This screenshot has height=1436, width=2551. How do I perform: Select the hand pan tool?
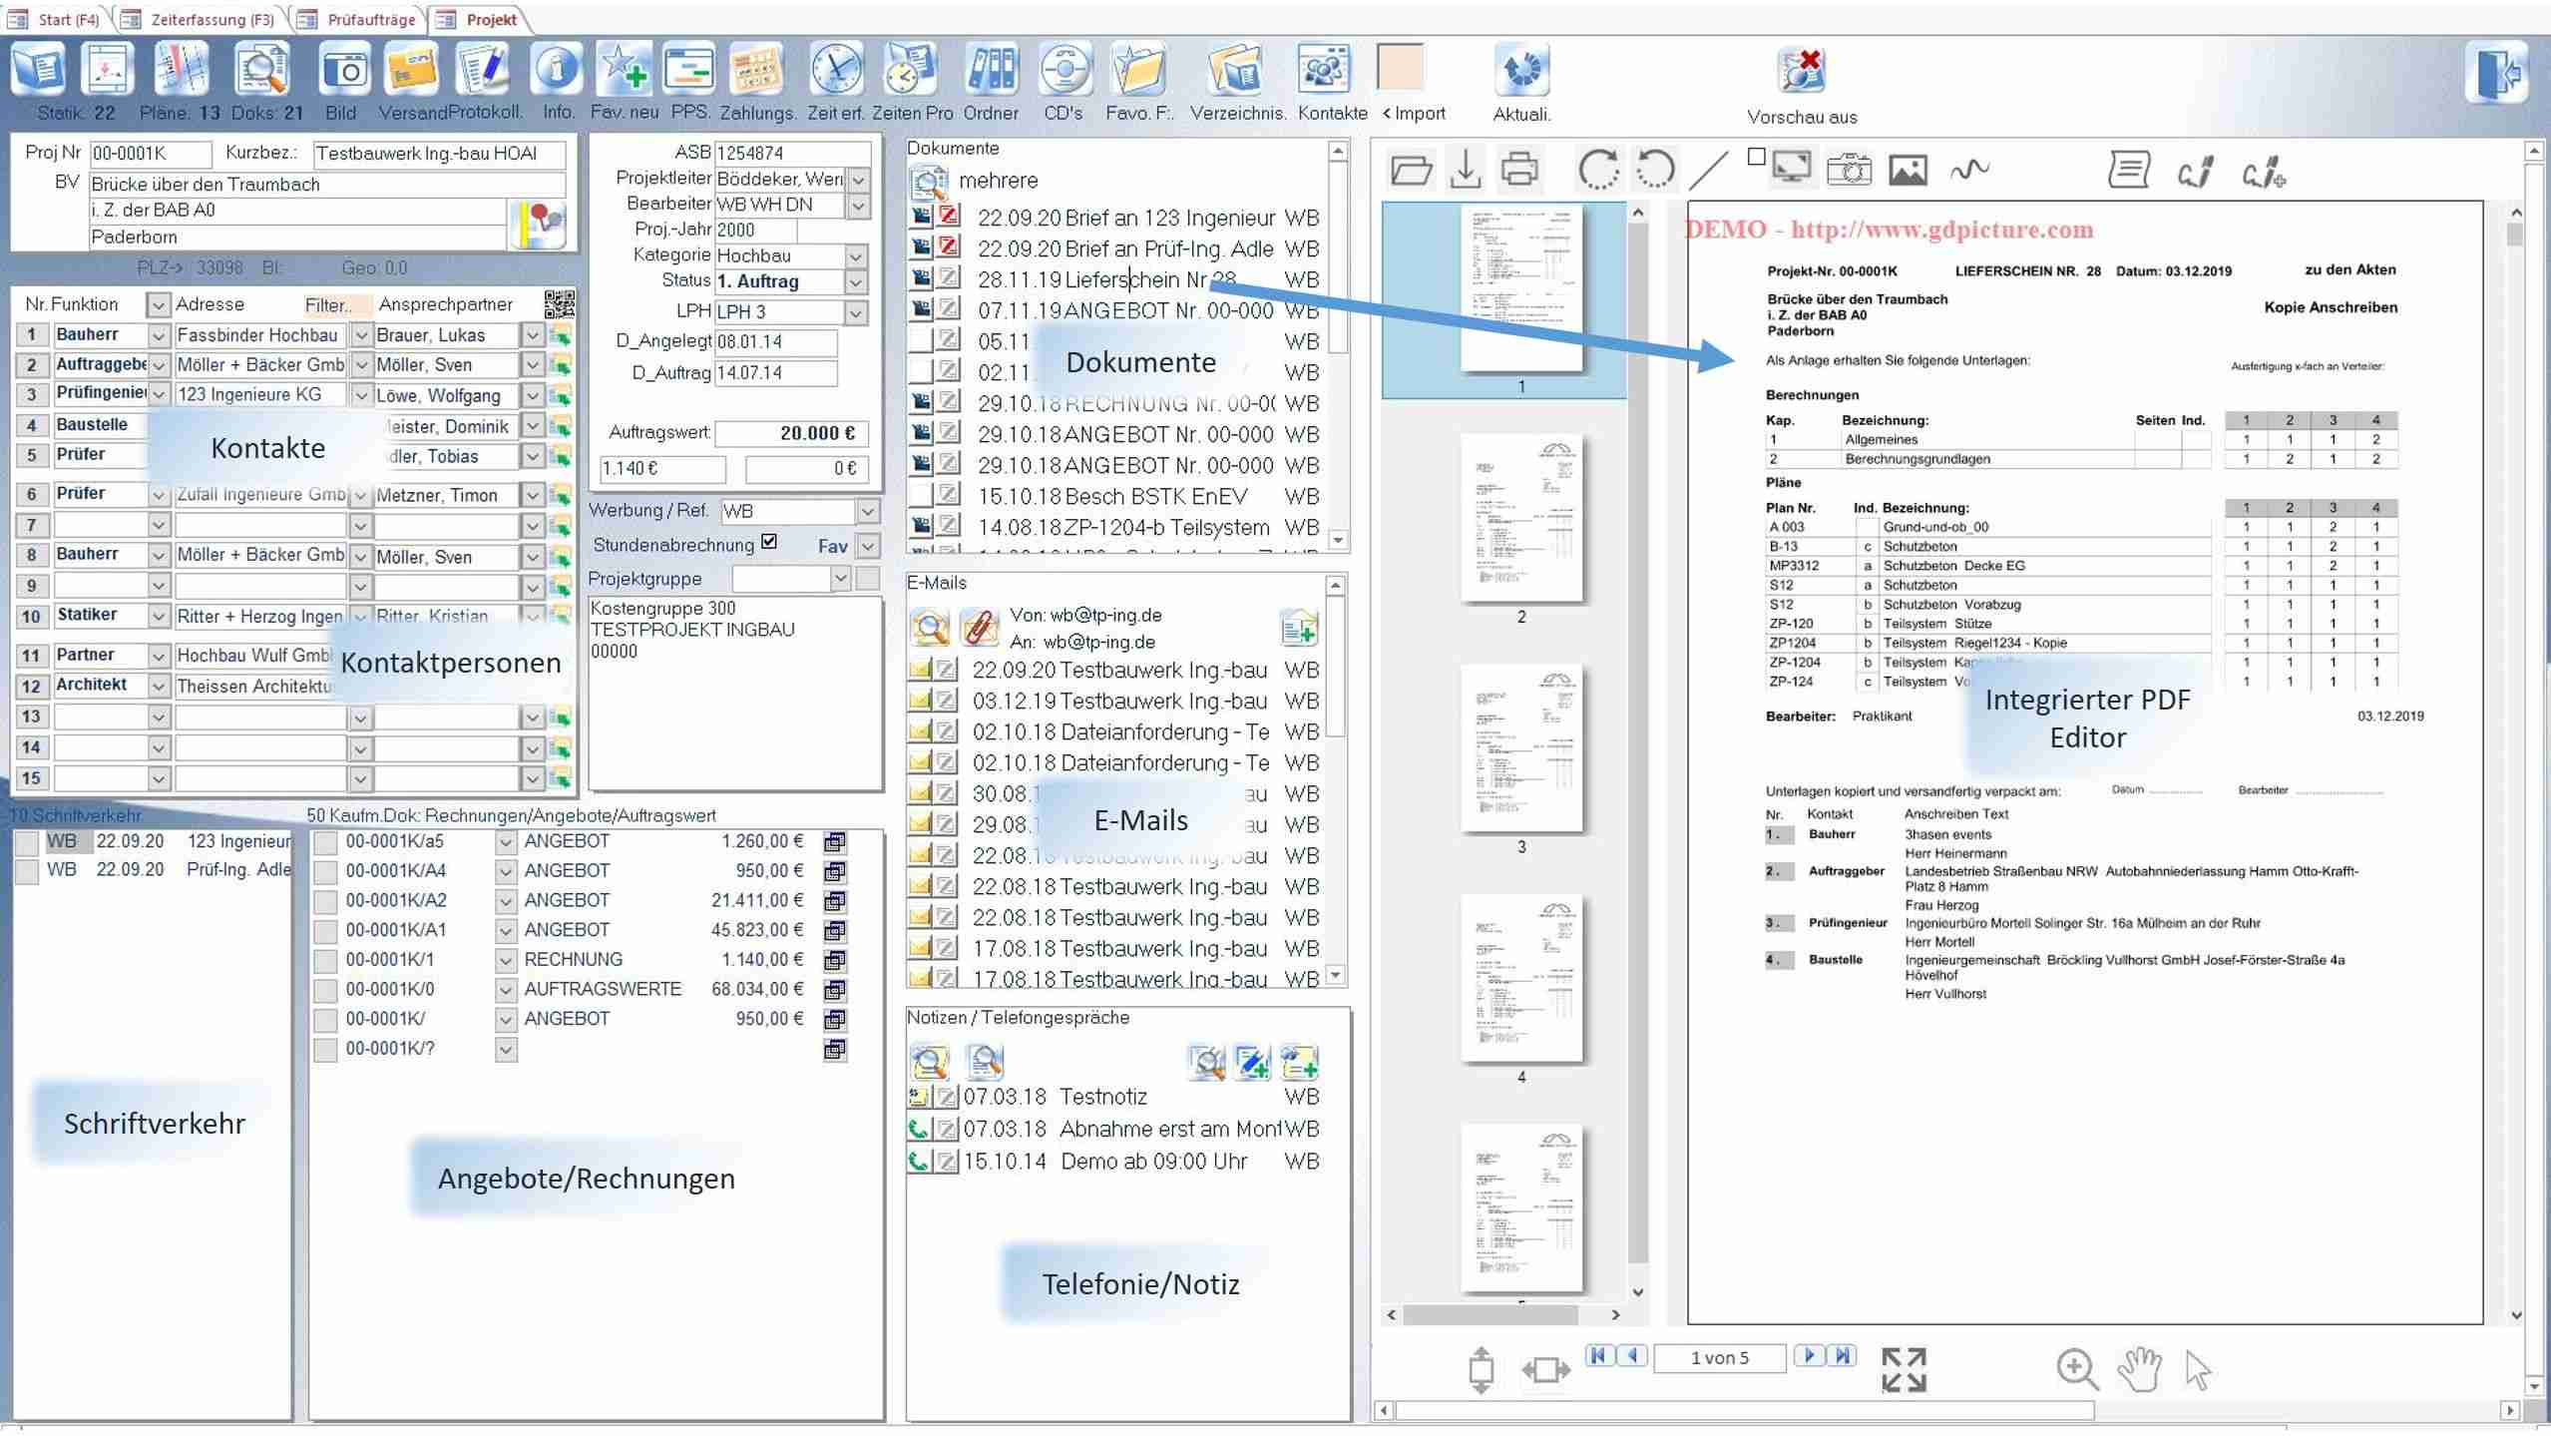point(2139,1368)
